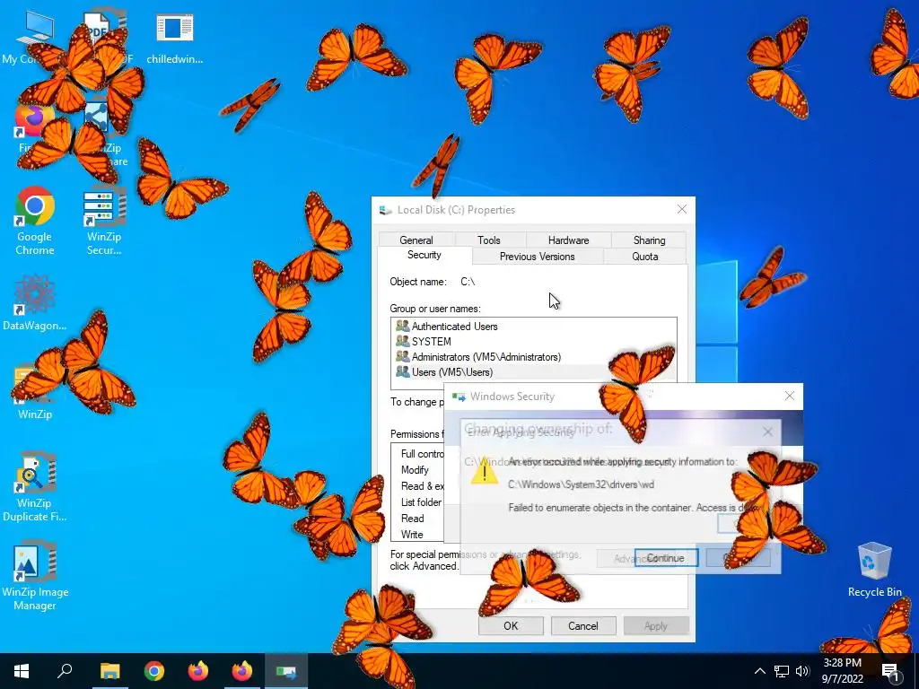Click Cancel in the Properties dialog

tap(583, 625)
